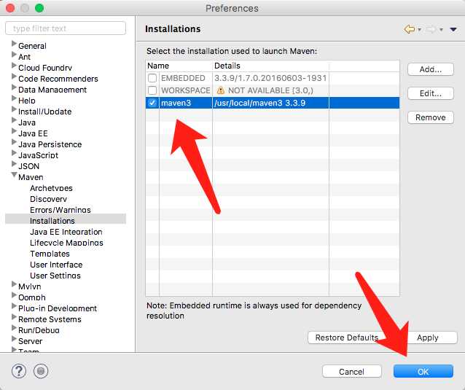Screen dimensions: 465x390
Task: Select the JSON category
Action: click(x=28, y=166)
